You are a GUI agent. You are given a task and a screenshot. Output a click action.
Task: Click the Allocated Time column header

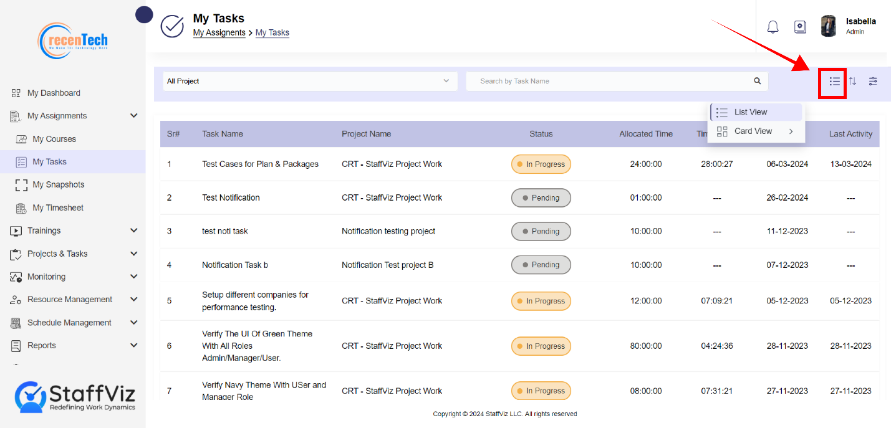point(646,134)
